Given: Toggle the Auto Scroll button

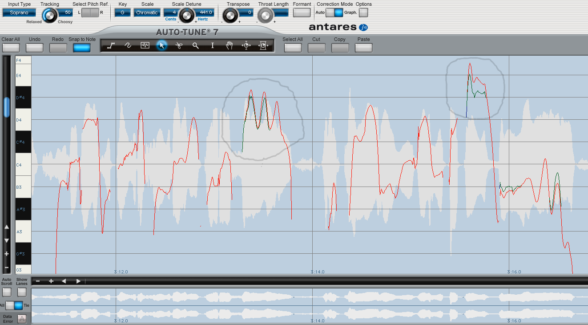Looking at the screenshot, I should point(7,292).
